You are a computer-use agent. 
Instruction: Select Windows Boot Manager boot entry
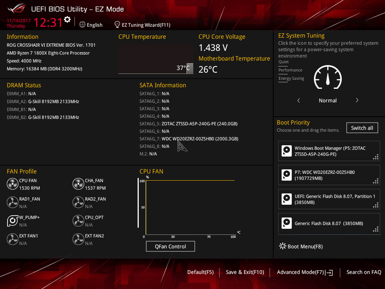[329, 151]
